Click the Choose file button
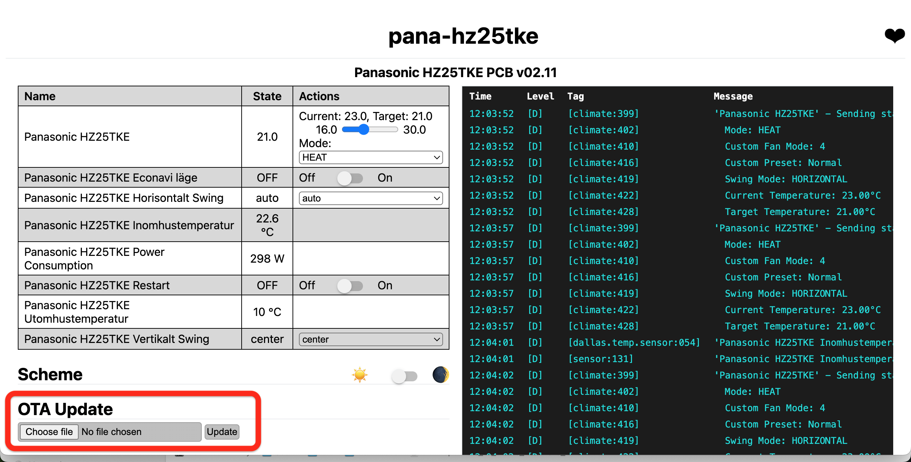 pyautogui.click(x=49, y=432)
